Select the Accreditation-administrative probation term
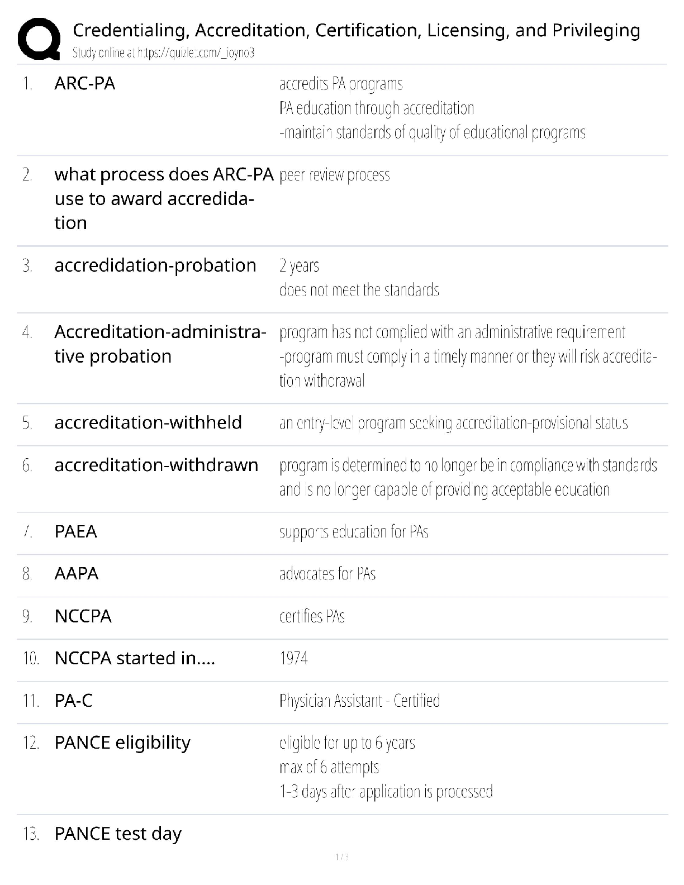684x885 pixels. tap(160, 344)
